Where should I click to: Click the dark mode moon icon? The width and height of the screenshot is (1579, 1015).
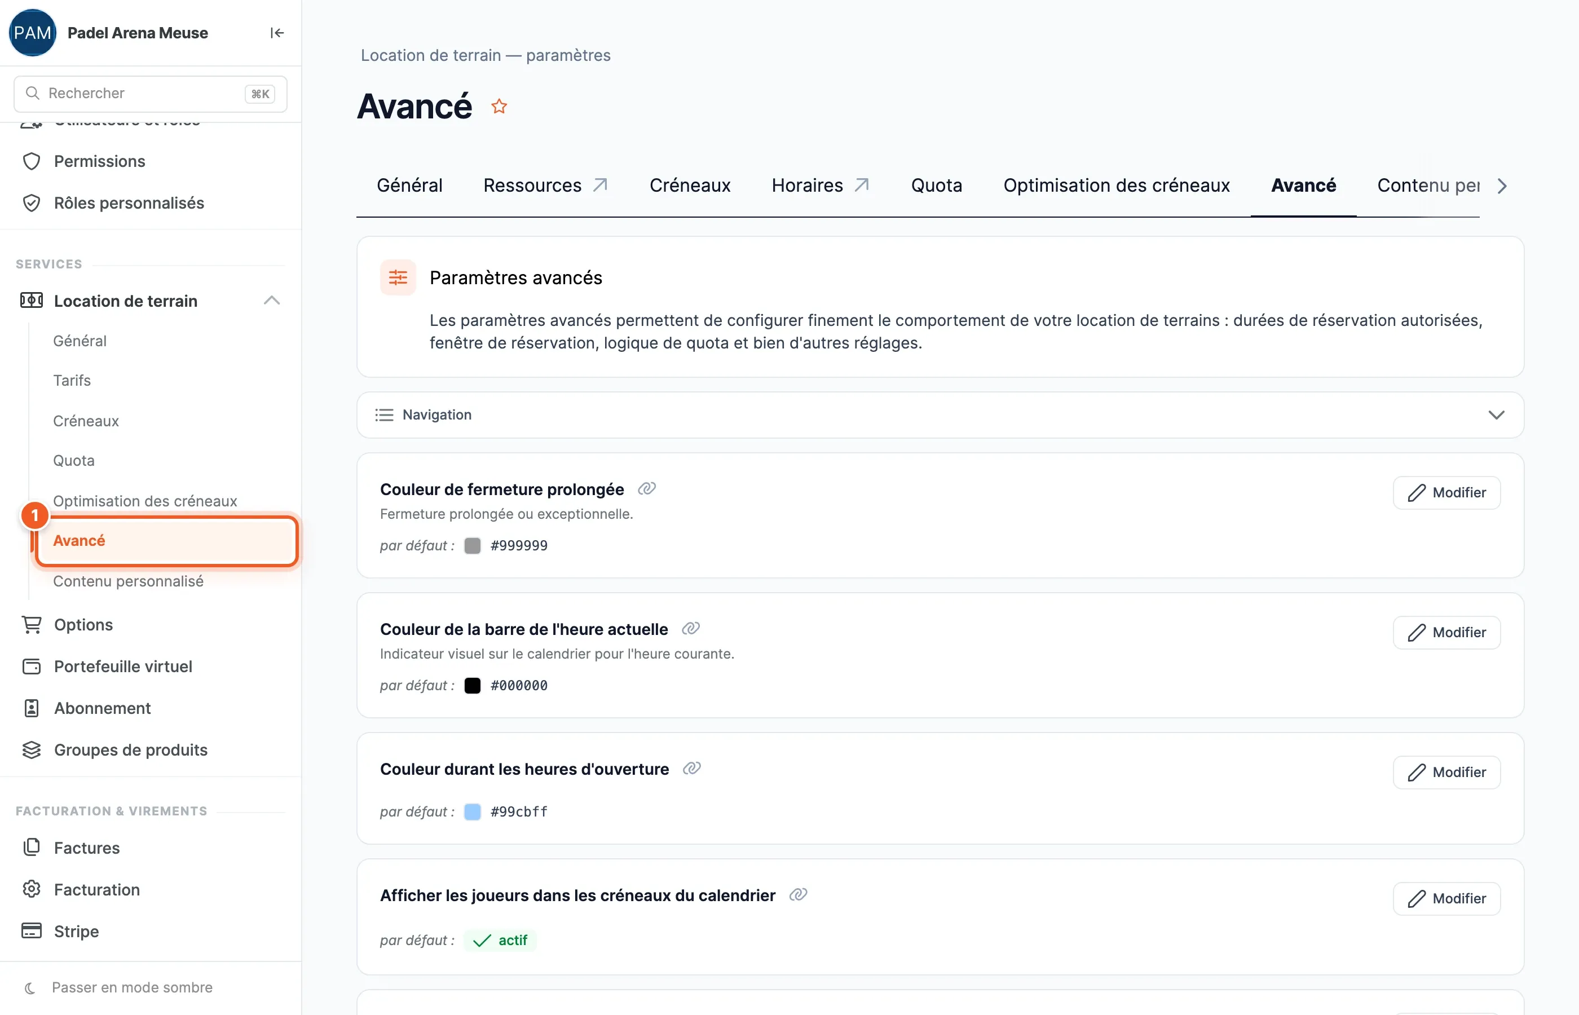(30, 987)
